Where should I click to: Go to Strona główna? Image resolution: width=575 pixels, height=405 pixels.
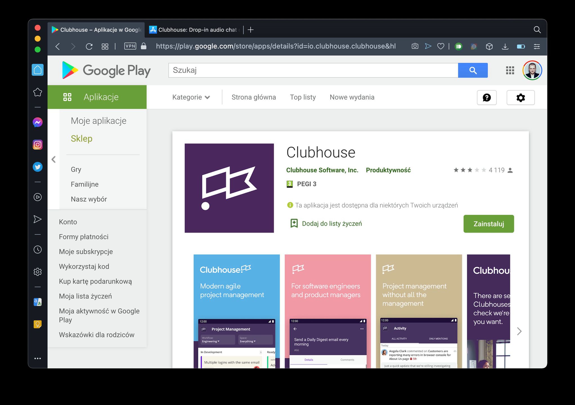coord(253,97)
